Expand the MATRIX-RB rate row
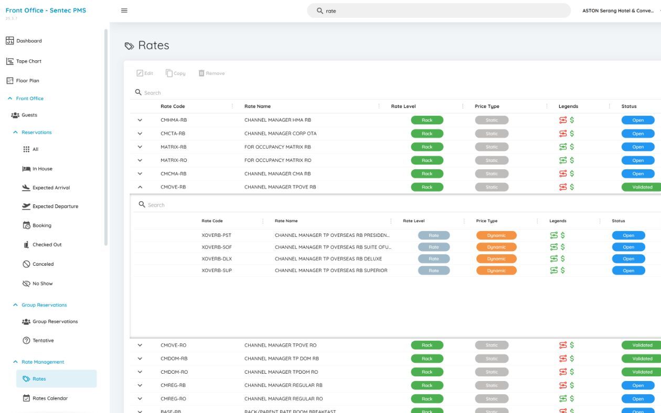 coord(140,147)
